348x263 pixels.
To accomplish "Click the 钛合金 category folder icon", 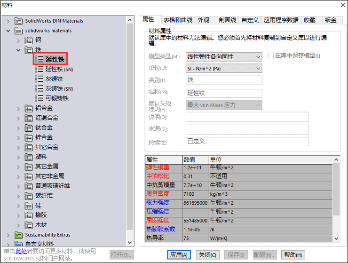I will [29, 128].
